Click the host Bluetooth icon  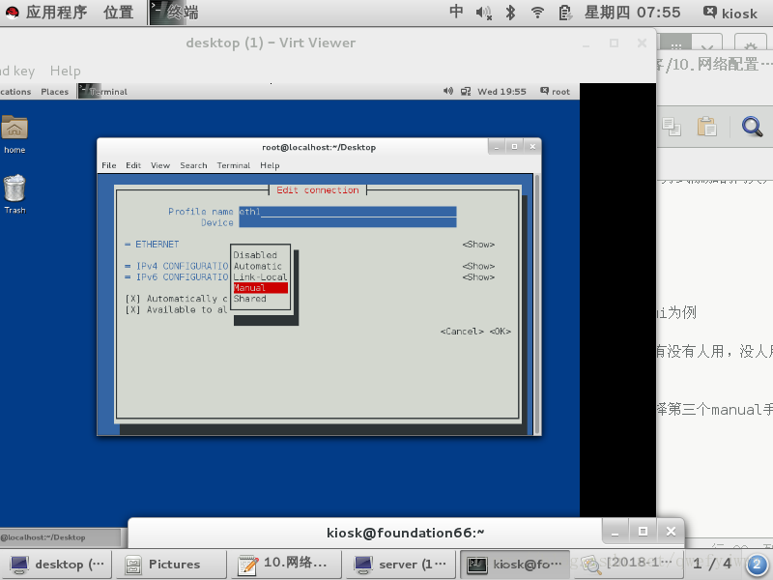[x=511, y=13]
